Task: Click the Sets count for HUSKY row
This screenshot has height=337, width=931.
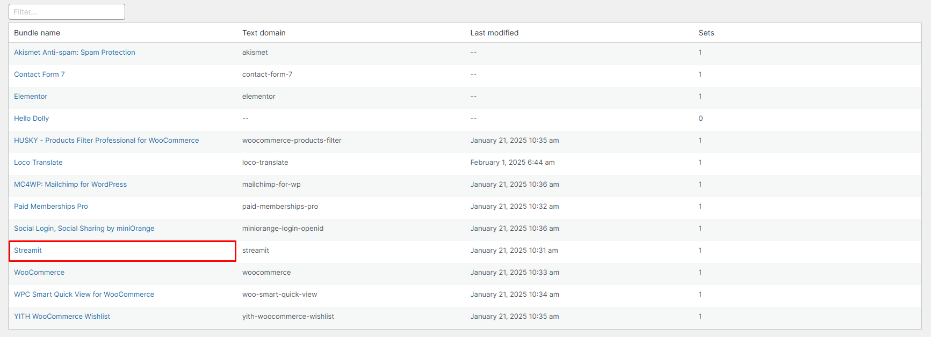Action: (700, 140)
